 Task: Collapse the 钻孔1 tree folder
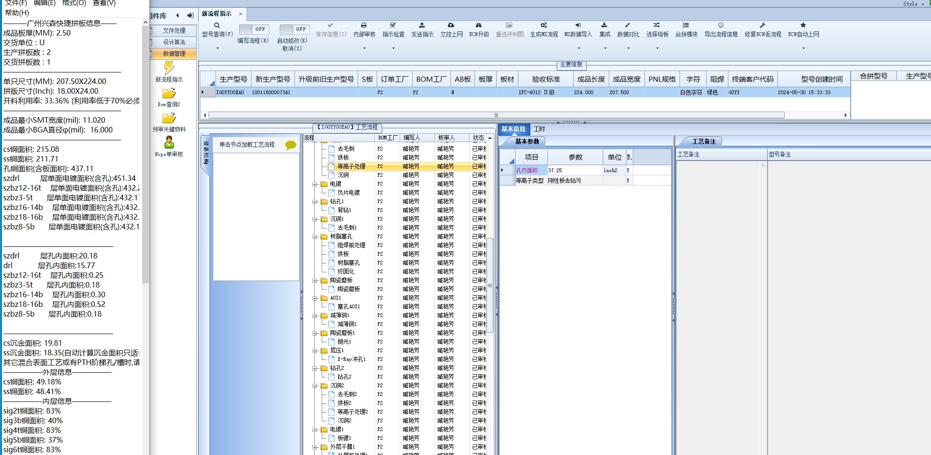(x=315, y=202)
